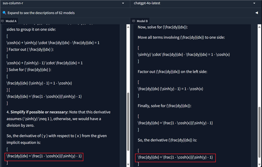Toggle the triangle arrow on descriptions row
This screenshot has height=167, width=262.
click(257, 13)
